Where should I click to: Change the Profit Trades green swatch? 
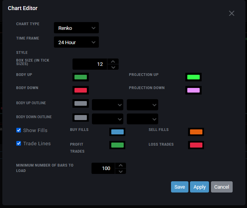click(117, 145)
